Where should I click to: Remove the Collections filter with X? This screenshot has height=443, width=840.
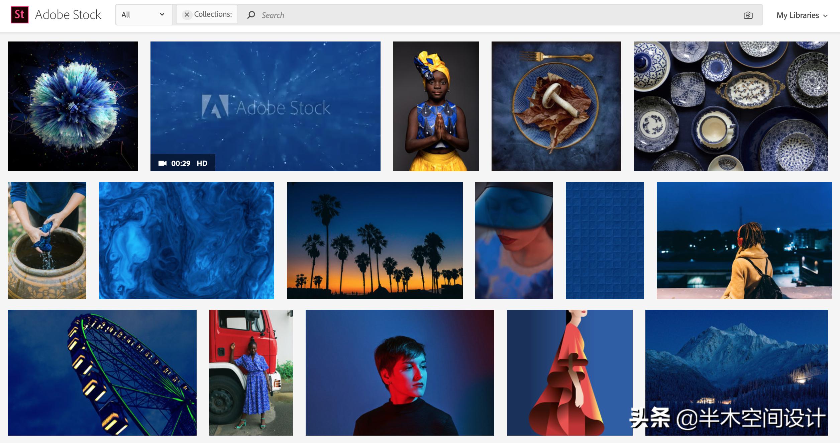point(187,14)
